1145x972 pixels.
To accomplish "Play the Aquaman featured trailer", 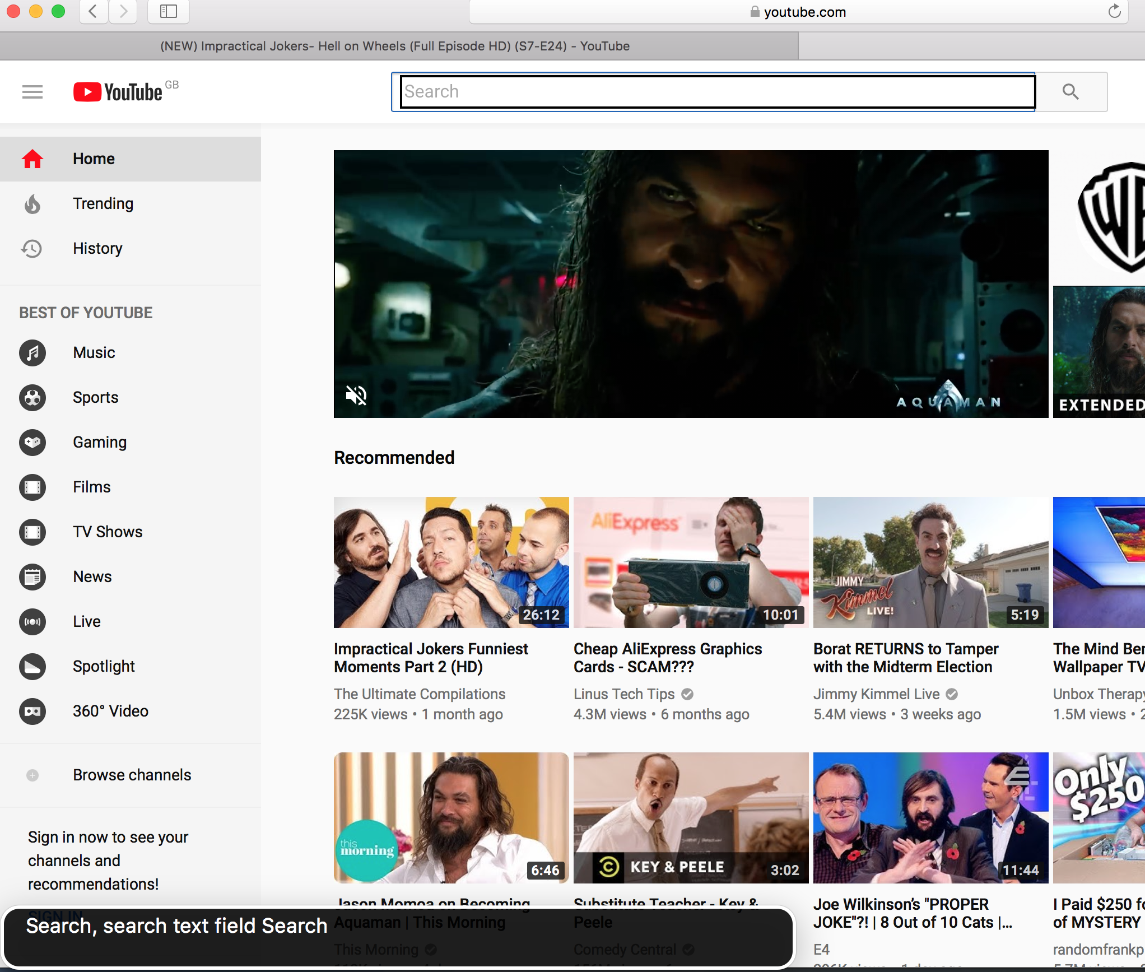I will click(691, 283).
